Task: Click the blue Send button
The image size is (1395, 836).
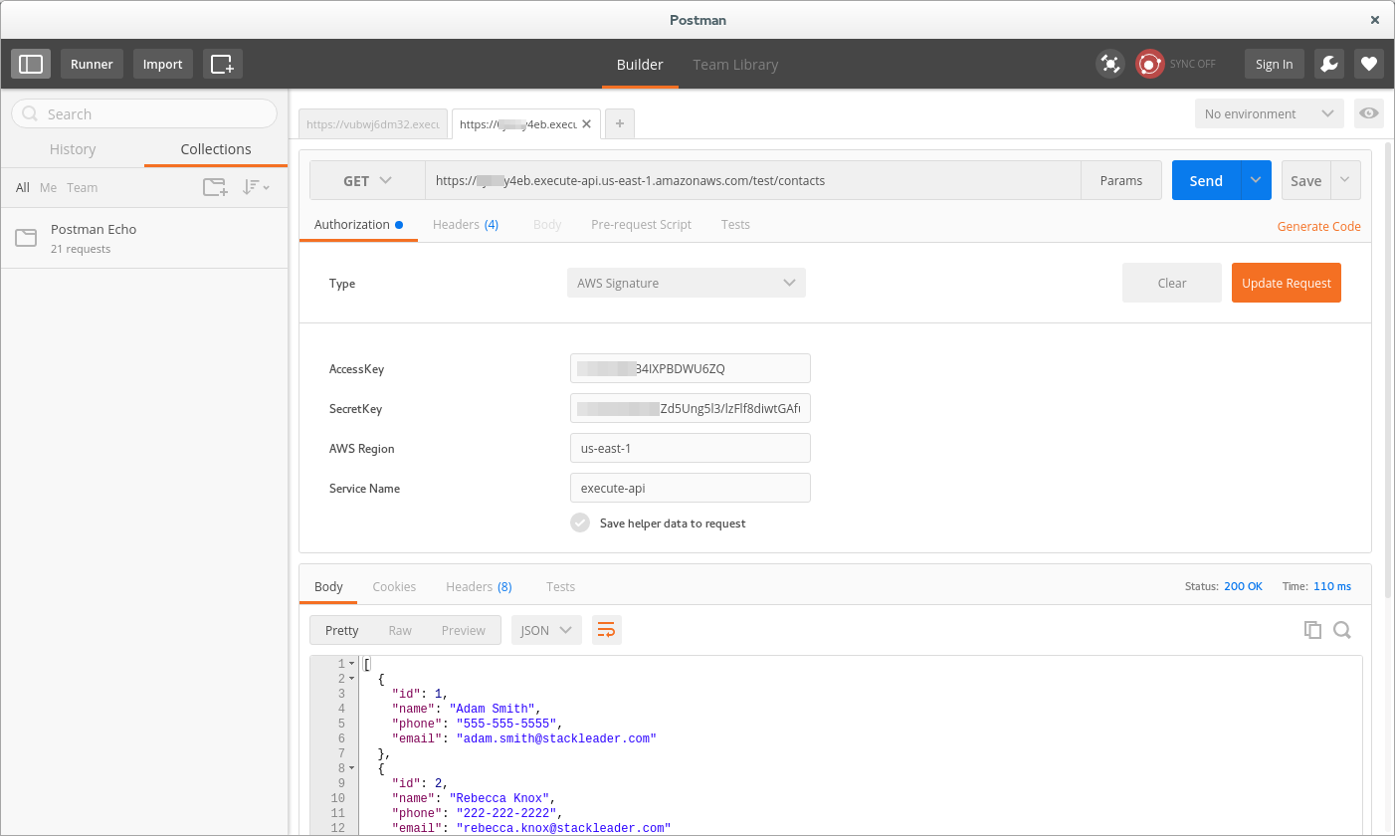Action: point(1206,180)
